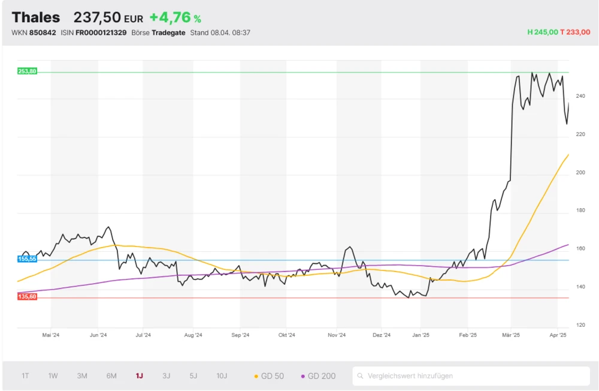Switch to the 3J time range
This screenshot has width=599, height=391.
[166, 376]
